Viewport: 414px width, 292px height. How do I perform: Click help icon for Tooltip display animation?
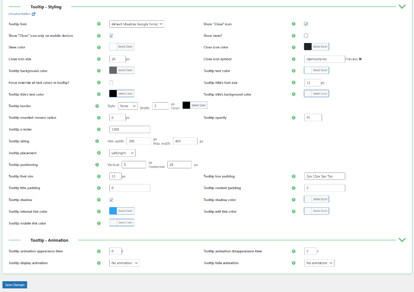[x=99, y=263]
